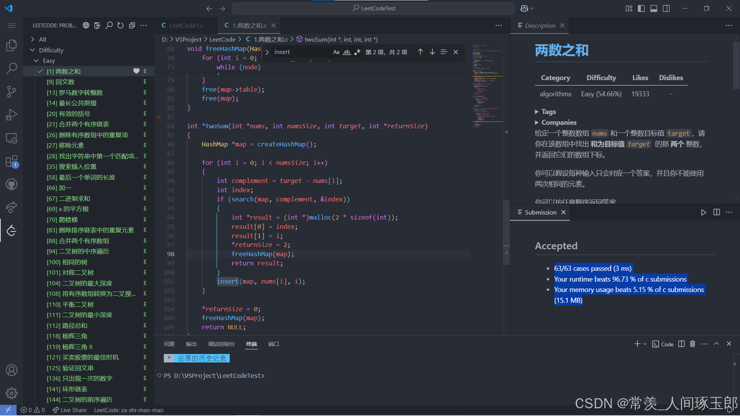
Task: Open the 输出 panel tab
Action: pos(191,344)
